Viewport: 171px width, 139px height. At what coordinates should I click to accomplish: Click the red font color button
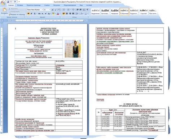[x=58, y=14]
